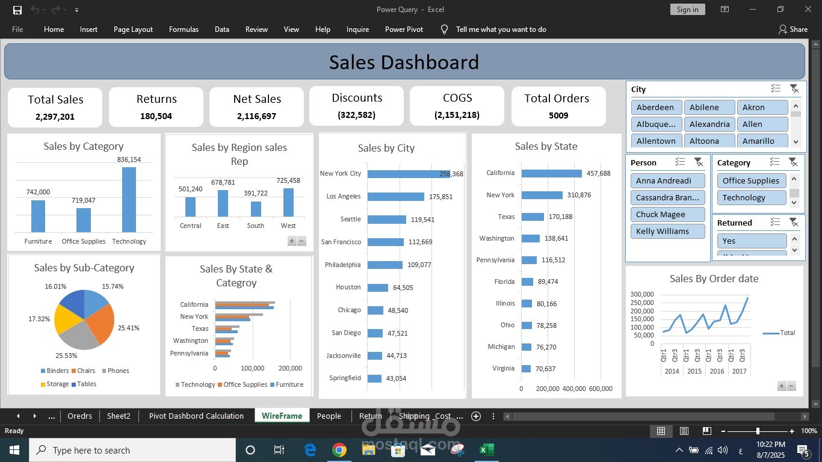Image resolution: width=822 pixels, height=462 pixels.
Task: Click the Sign in button
Action: 687,10
